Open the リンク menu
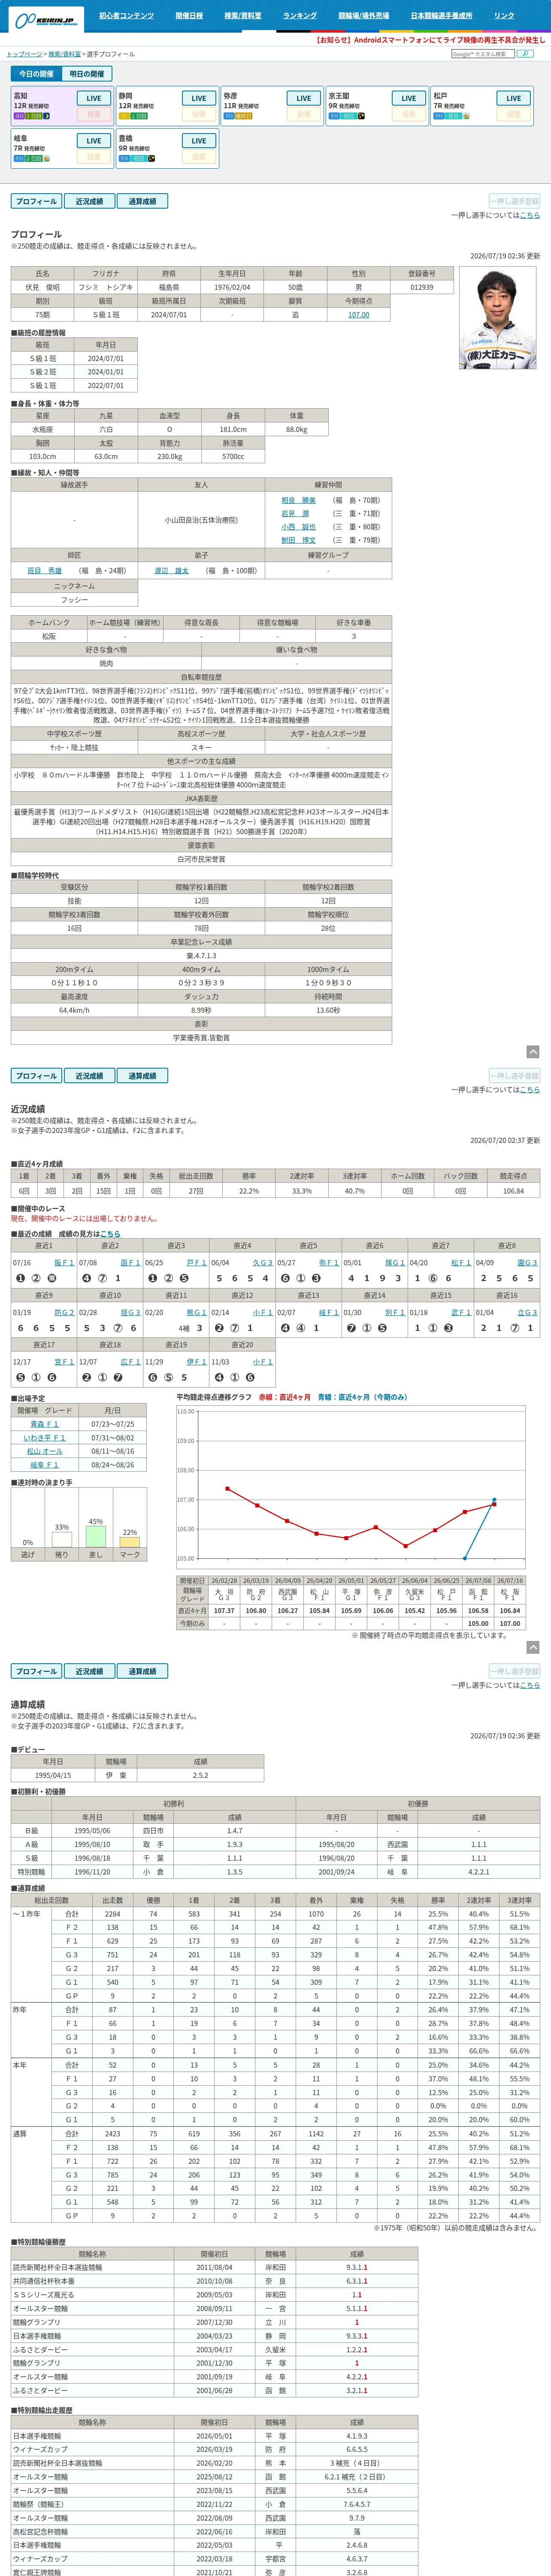The width and height of the screenshot is (551, 2576). pyautogui.click(x=504, y=16)
